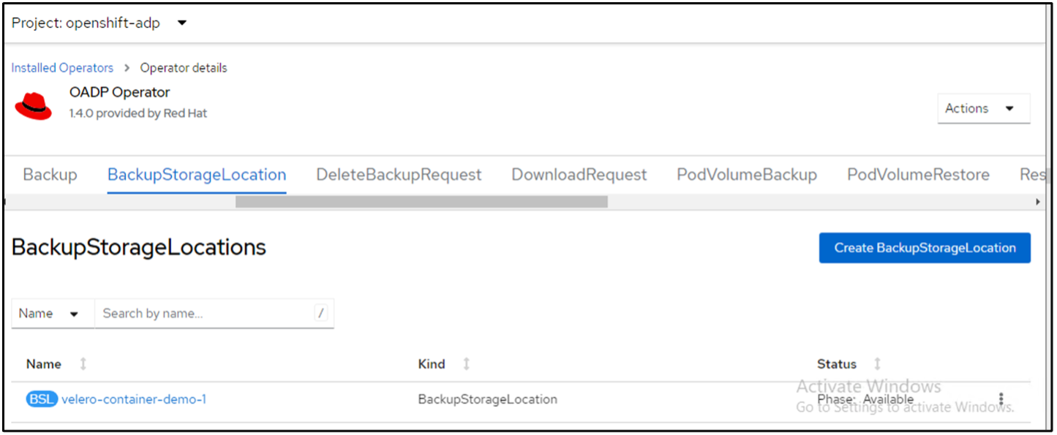The width and height of the screenshot is (1057, 435).
Task: Click the slash shortcut icon in search
Action: (320, 314)
